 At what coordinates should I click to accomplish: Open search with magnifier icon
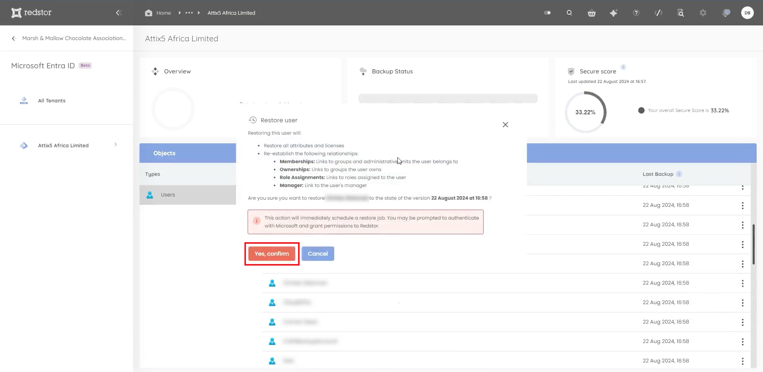569,13
